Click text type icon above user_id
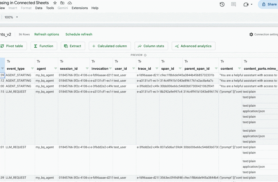This screenshot has height=182, width=278. pos(116,61)
